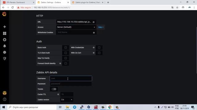Expand the Access Help section
The image size is (197, 110).
click(x=101, y=27)
